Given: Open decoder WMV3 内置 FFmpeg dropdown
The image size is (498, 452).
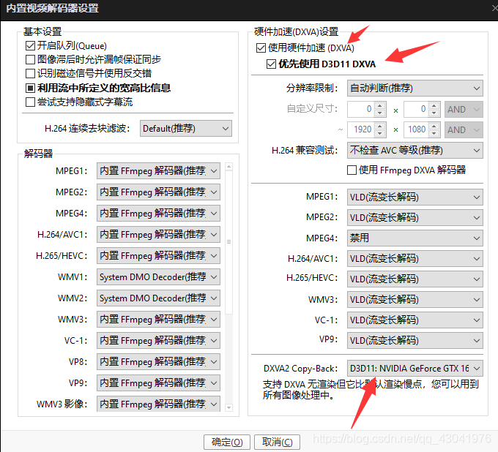Looking at the screenshot, I should 158,319.
